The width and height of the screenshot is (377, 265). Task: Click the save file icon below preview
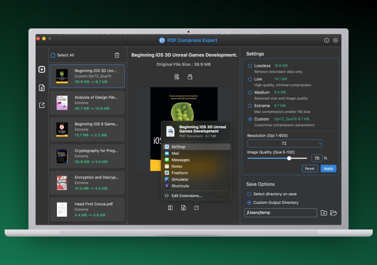tap(183, 208)
